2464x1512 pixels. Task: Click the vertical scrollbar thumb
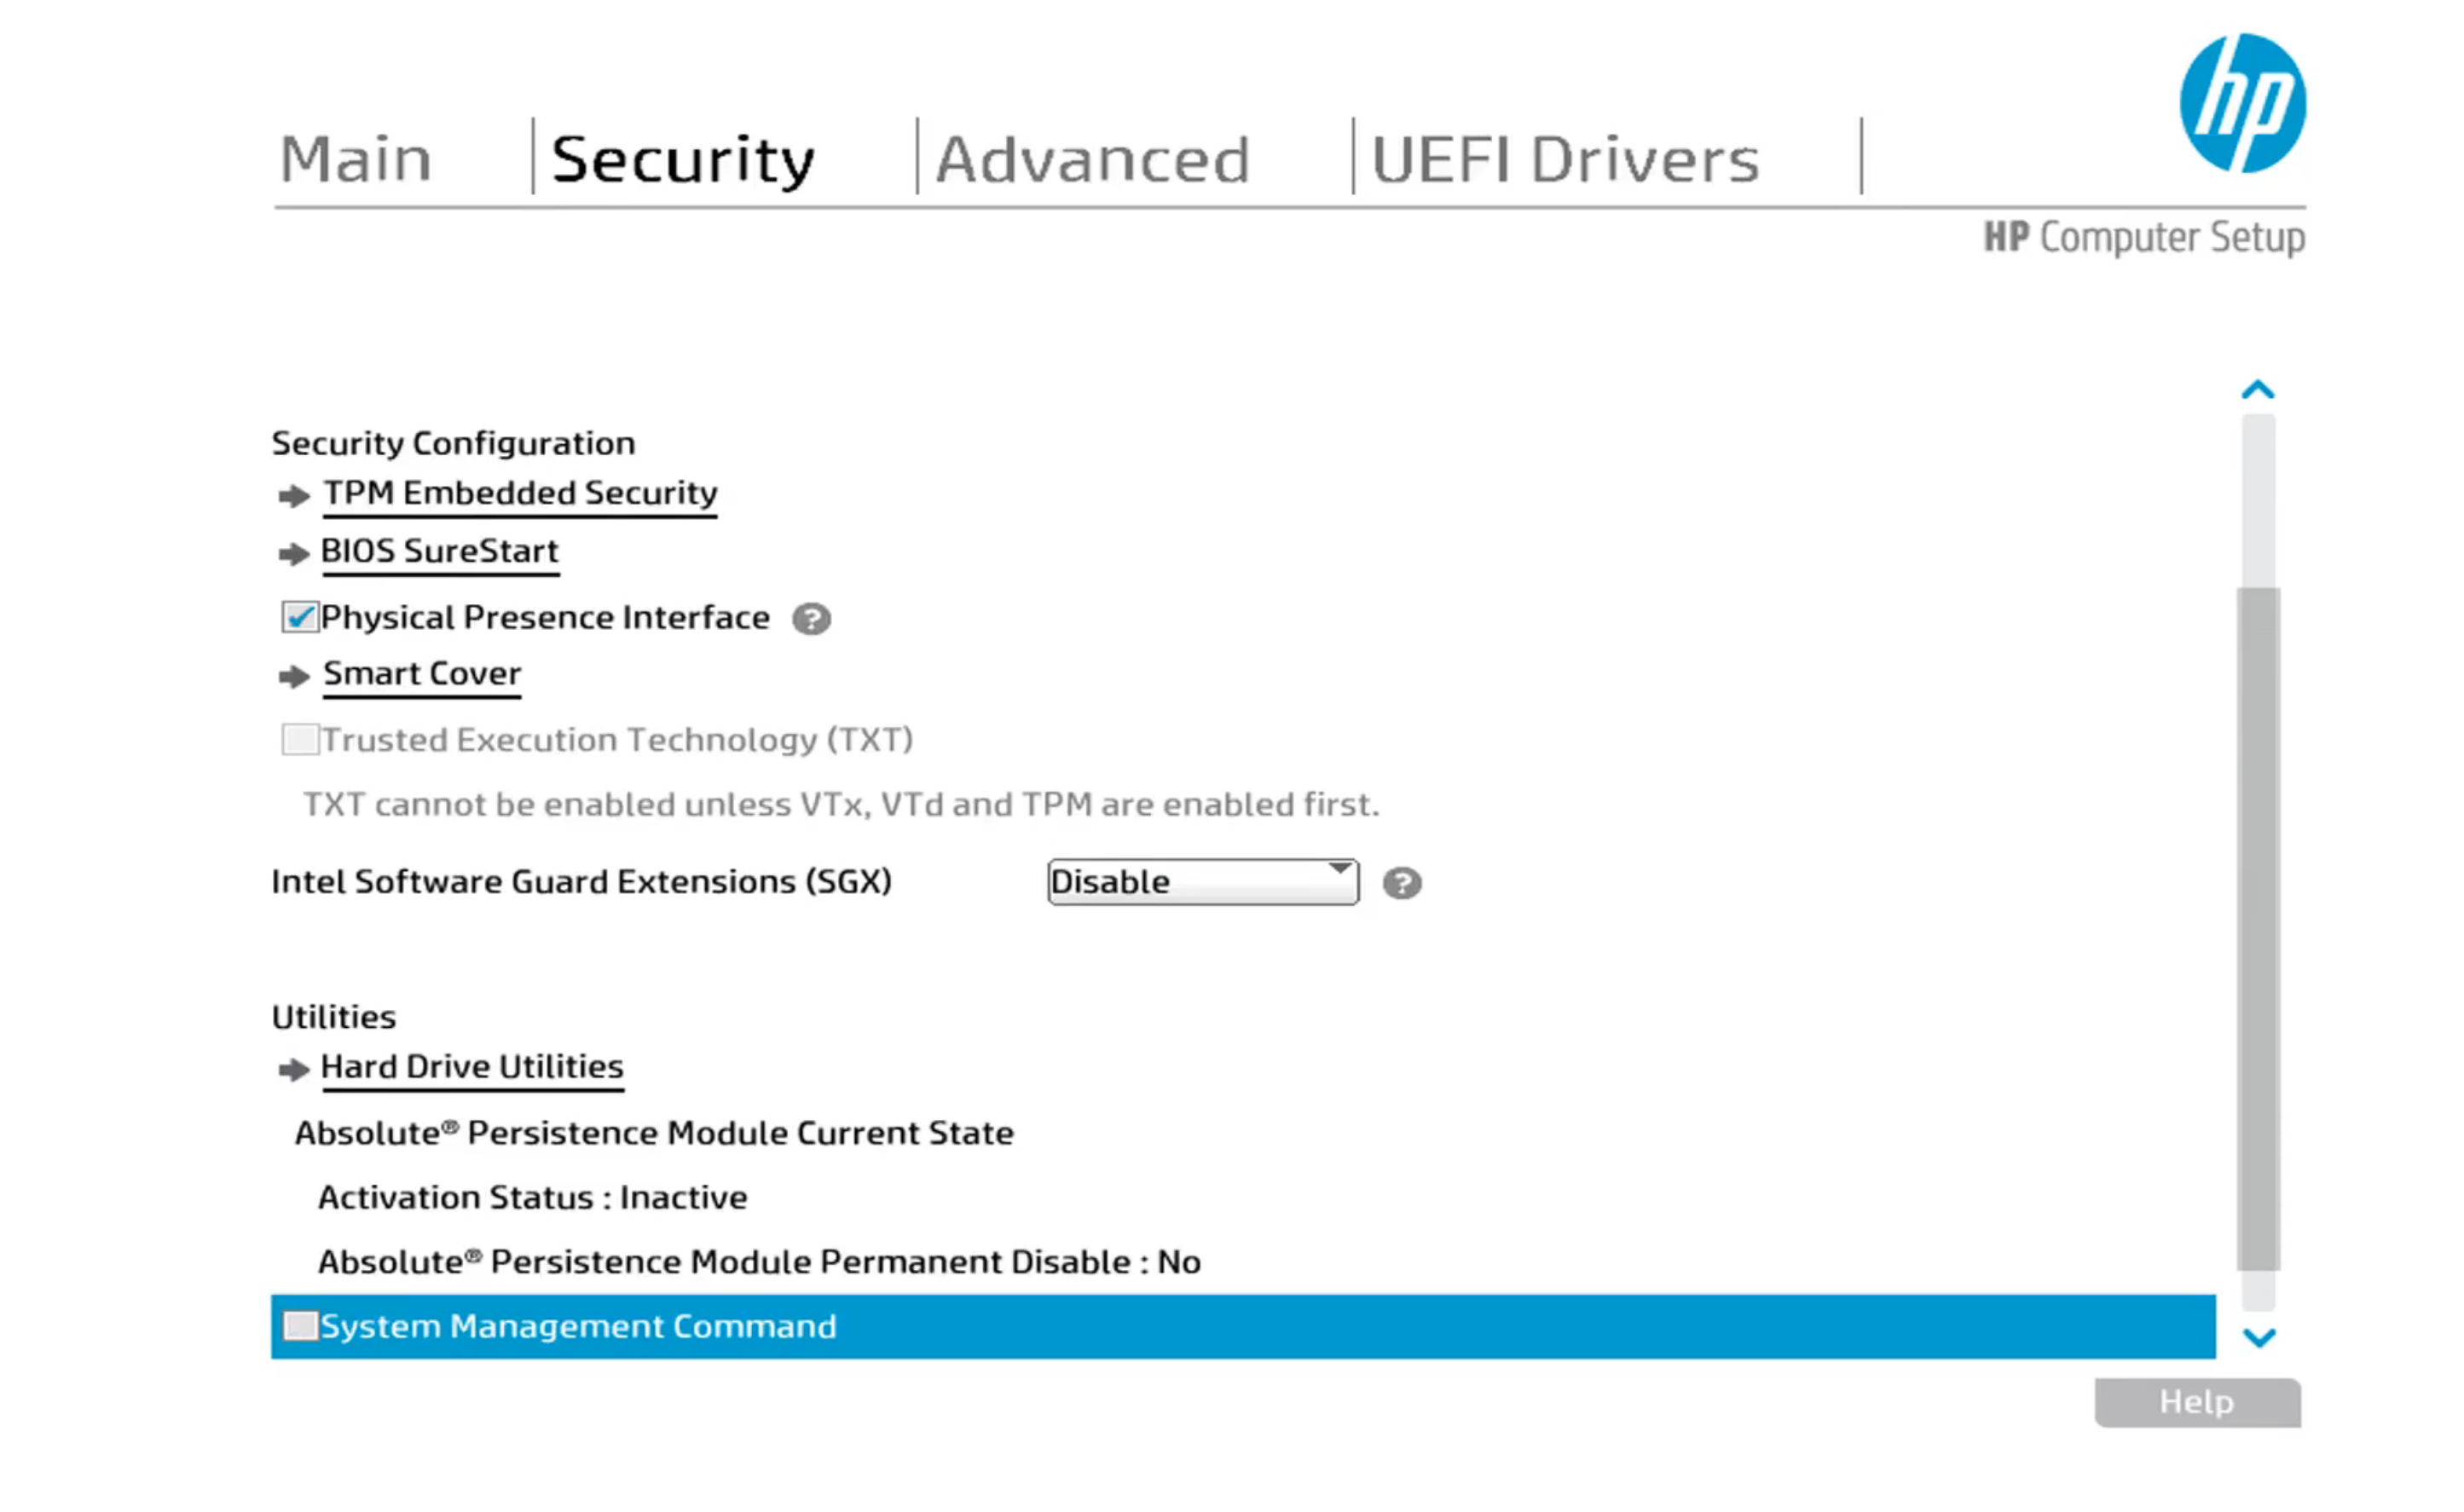click(2259, 930)
